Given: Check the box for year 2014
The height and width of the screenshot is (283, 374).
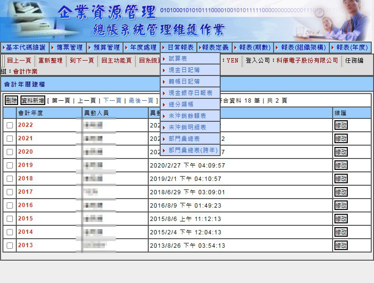Looking at the screenshot, I should 10,232.
